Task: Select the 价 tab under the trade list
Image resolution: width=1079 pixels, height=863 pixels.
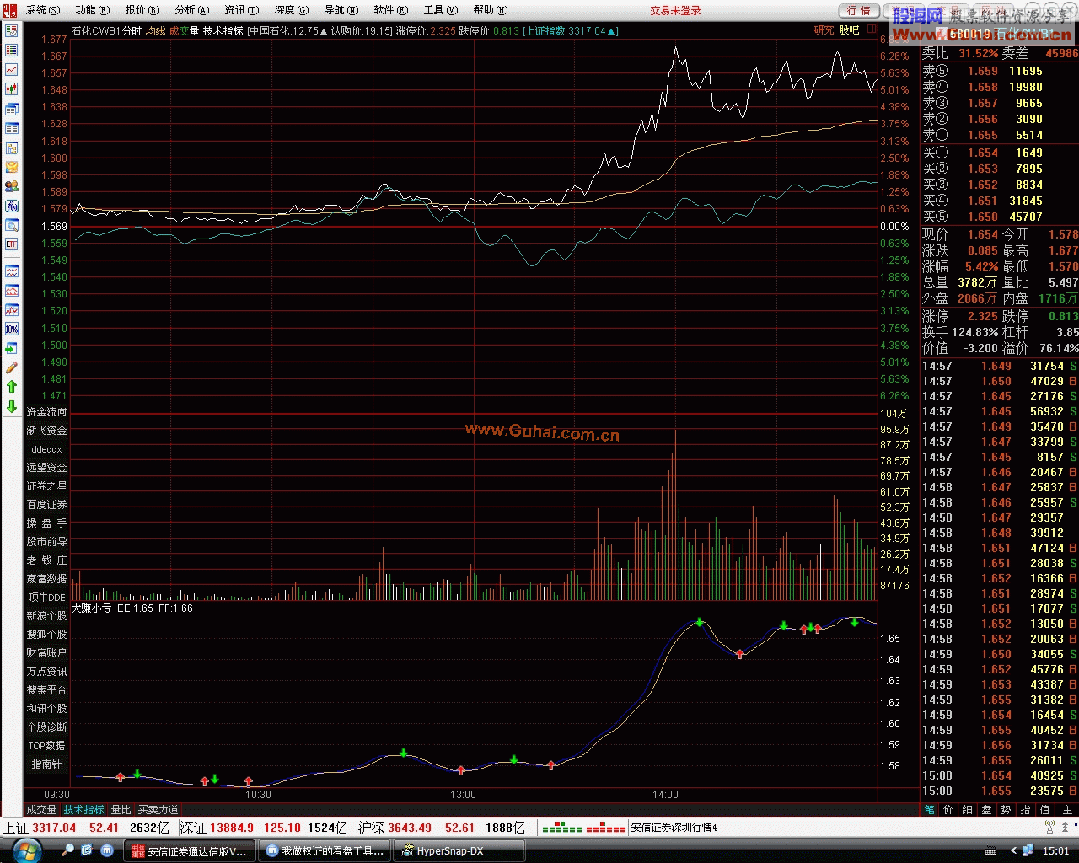Action: click(x=948, y=810)
